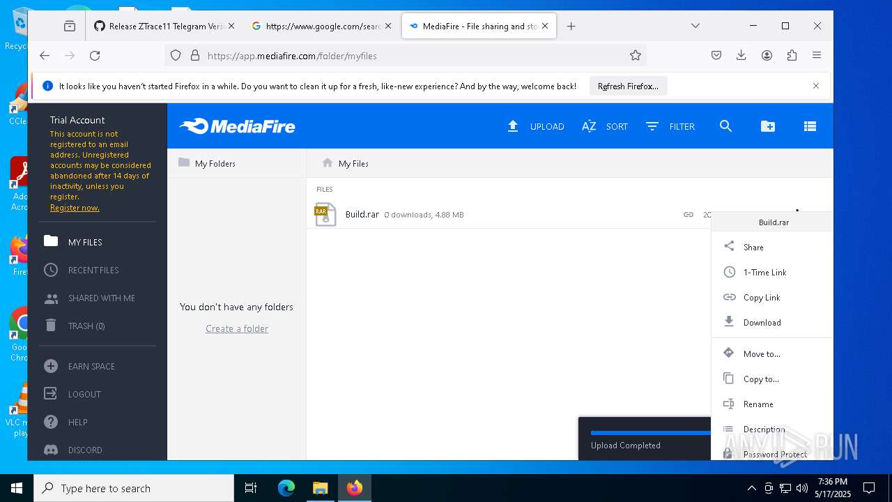
Task: Open the volume control icon
Action: [802, 488]
